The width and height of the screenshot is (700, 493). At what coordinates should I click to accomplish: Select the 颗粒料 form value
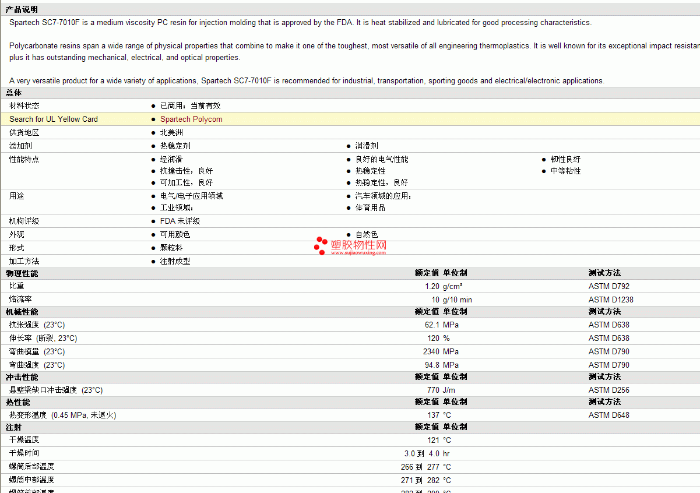(x=171, y=248)
